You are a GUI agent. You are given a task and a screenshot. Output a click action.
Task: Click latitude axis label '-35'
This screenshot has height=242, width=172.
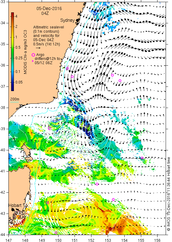tap(3, 44)
